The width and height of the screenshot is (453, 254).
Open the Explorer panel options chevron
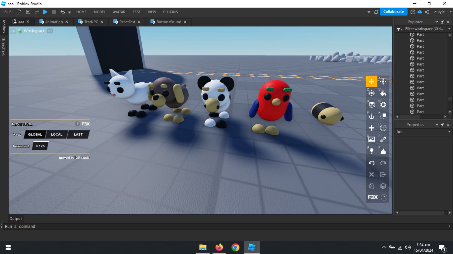437,22
